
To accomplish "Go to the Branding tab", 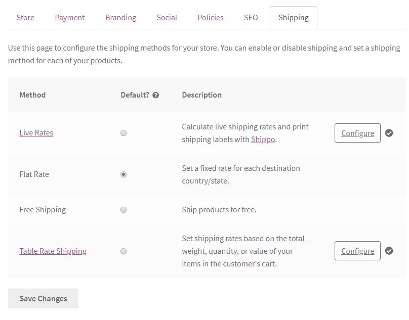I will [x=121, y=18].
